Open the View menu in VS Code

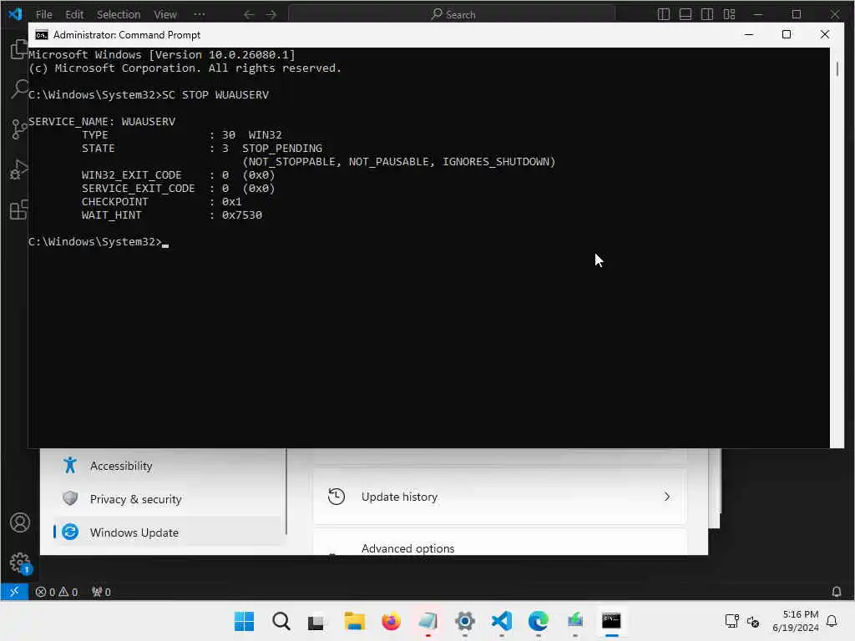[x=164, y=14]
